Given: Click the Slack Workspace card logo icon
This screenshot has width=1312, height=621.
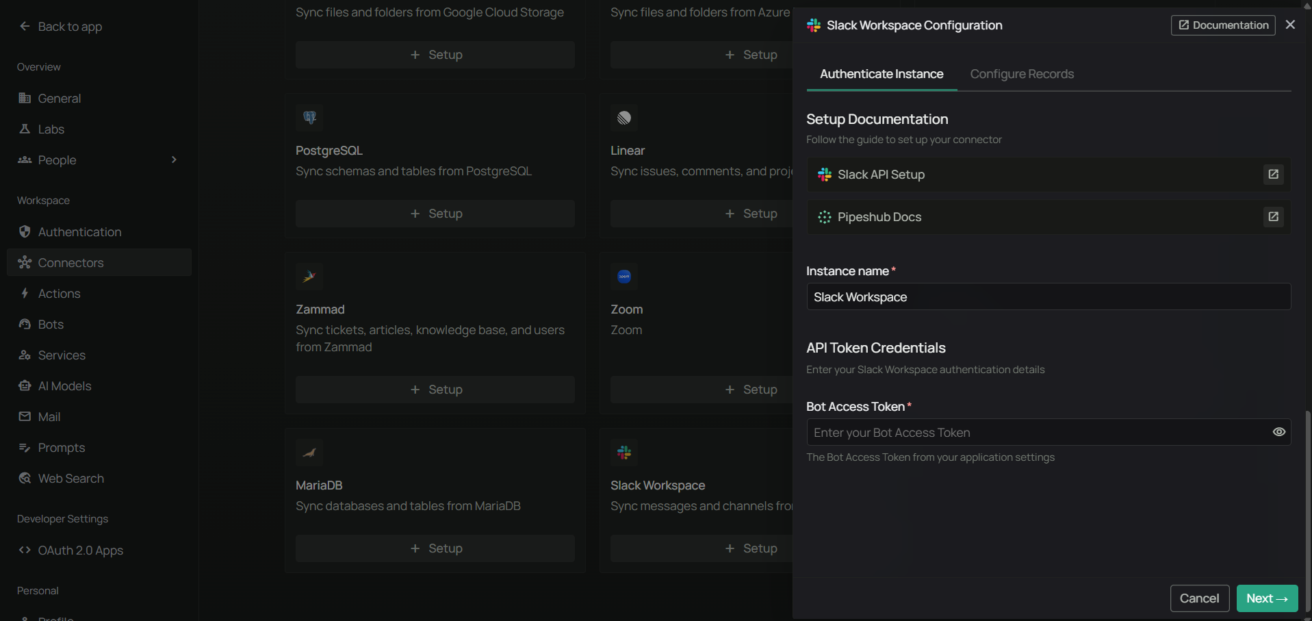Looking at the screenshot, I should [624, 453].
